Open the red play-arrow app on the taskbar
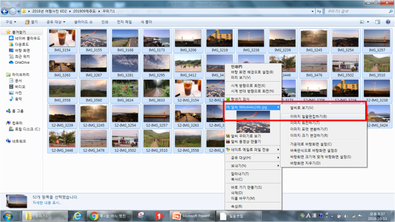395x222 pixels. [159, 216]
